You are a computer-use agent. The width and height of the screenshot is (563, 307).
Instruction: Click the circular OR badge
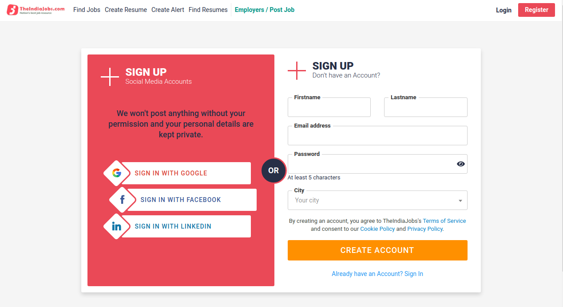(x=274, y=171)
